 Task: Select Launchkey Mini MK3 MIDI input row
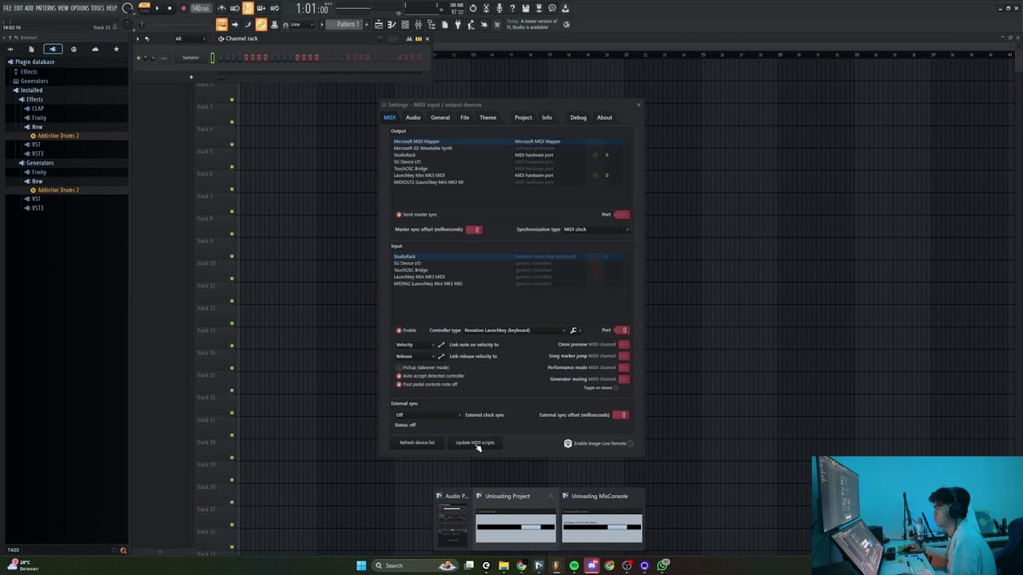pos(508,276)
